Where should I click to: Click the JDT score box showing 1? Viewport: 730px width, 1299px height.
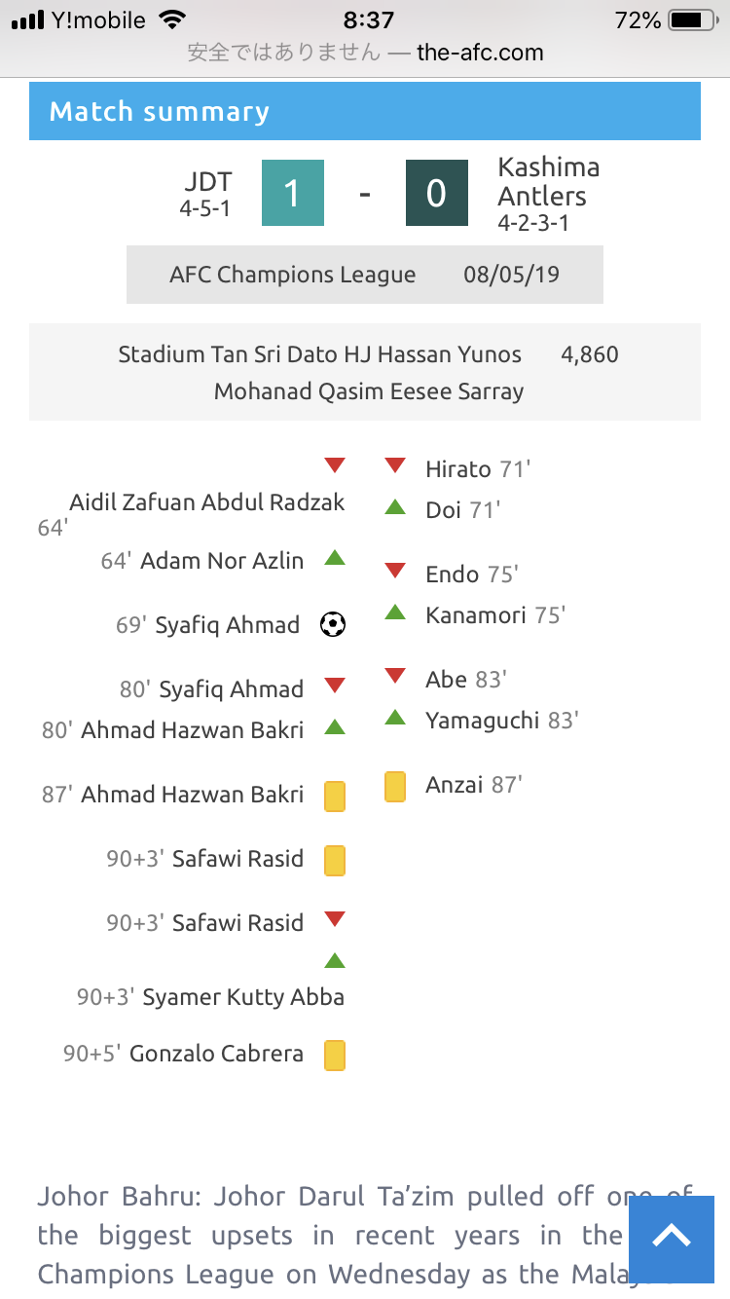pos(292,194)
